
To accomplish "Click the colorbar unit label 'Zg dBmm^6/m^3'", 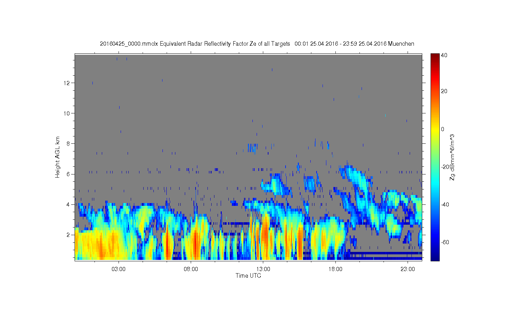I will coord(452,157).
